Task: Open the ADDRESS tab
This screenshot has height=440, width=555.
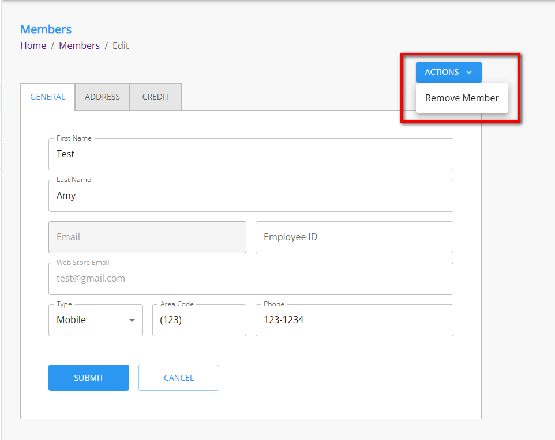Action: point(102,97)
